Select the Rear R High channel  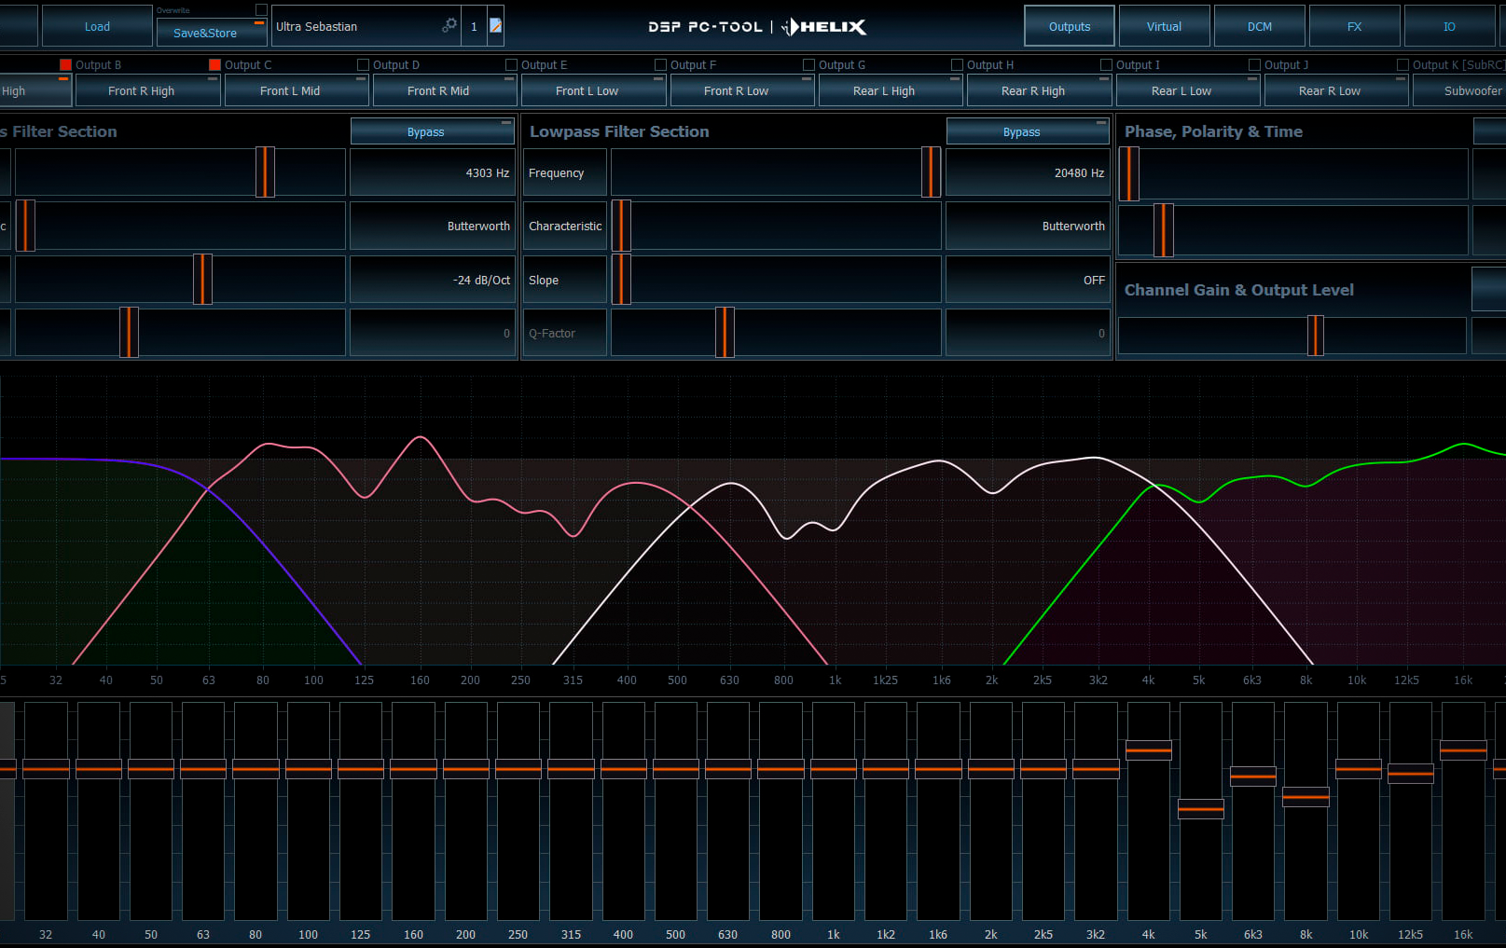pyautogui.click(x=1039, y=90)
